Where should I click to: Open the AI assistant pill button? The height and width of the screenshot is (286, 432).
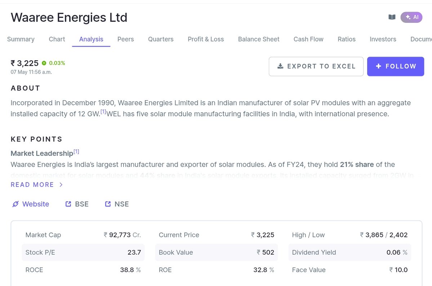pos(411,17)
